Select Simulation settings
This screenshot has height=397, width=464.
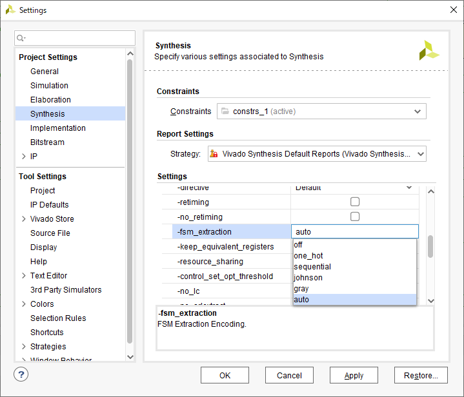49,86
